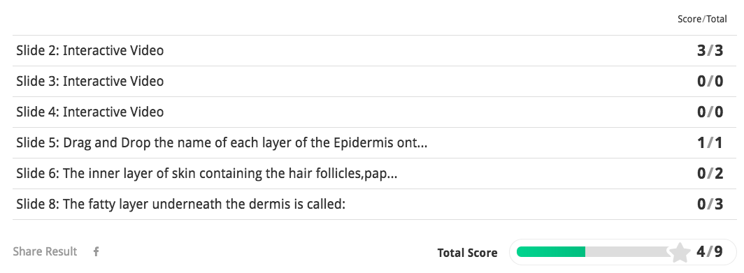Click the green total score progress bar

[551, 252]
